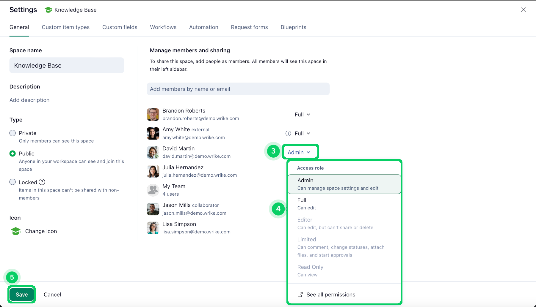The image size is (536, 307).
Task: Close the Settings dialog with X
Action: coord(523,10)
